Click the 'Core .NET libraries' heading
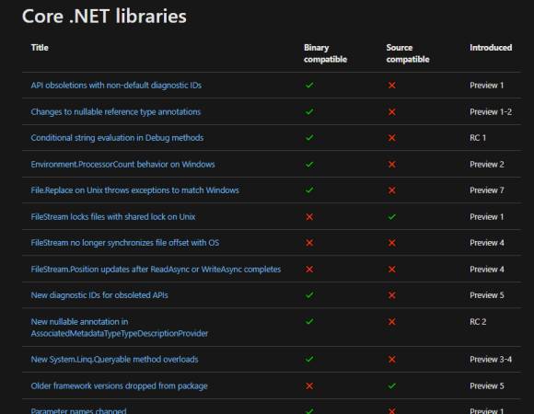 click(x=104, y=16)
